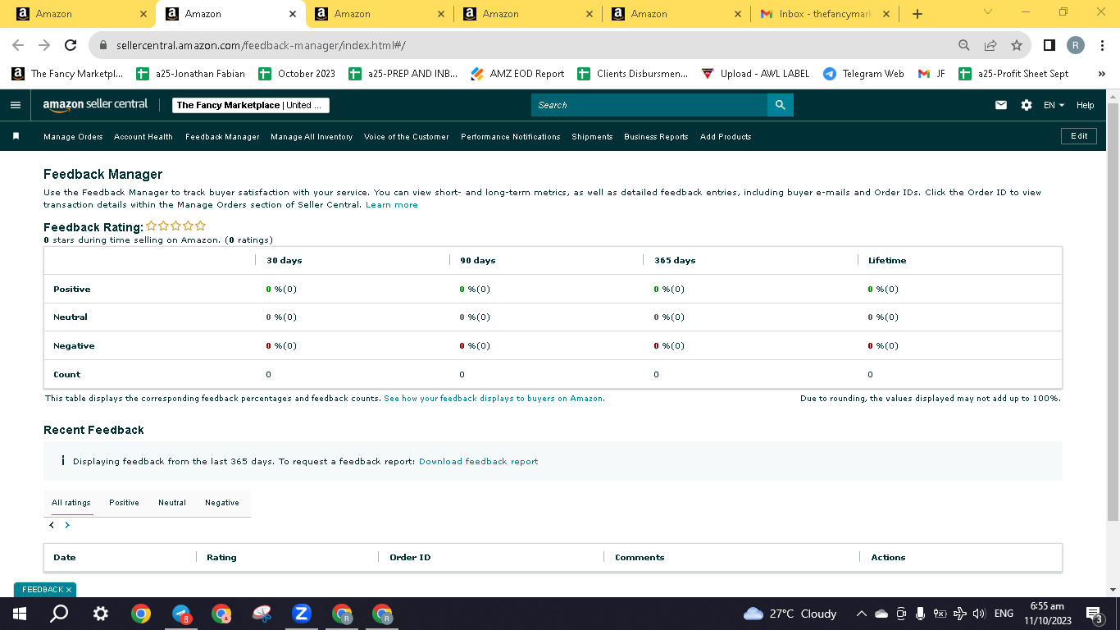Screen dimensions: 1120x630
Task: Open Windows taskbar search
Action: click(59, 614)
